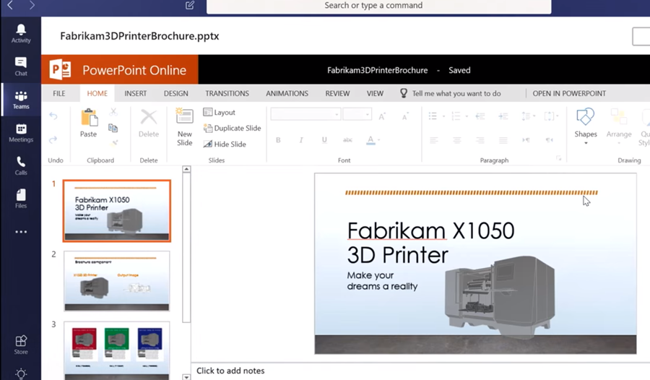Click the slide panel scroll up arrow
650x380 pixels.
[x=186, y=169]
